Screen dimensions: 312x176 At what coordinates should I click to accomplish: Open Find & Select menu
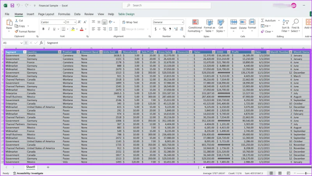296,26
